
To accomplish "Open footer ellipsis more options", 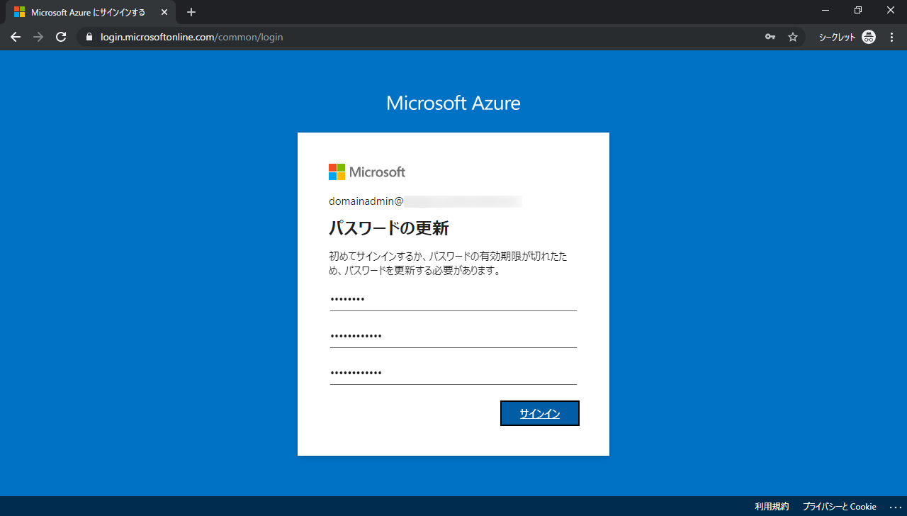I will point(894,507).
